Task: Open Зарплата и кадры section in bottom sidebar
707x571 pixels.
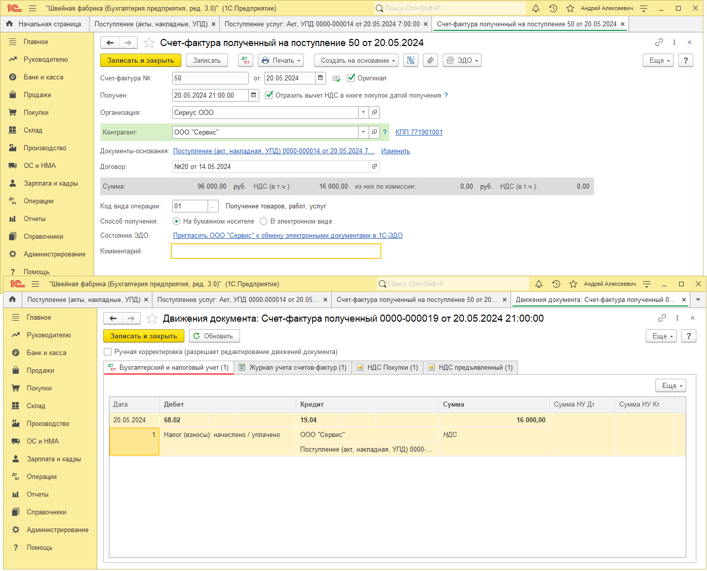Action: click(54, 459)
